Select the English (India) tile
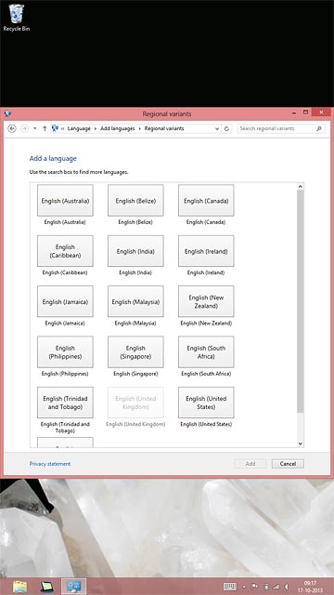This screenshot has width=334, height=595. (x=135, y=251)
